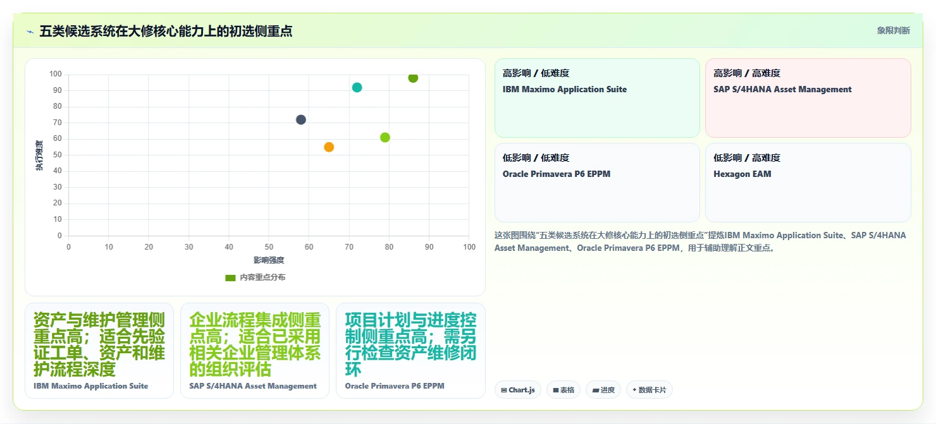This screenshot has height=424, width=936.
Task: Open the 低影响 / 低难度 quadrant card
Action: pyautogui.click(x=597, y=183)
